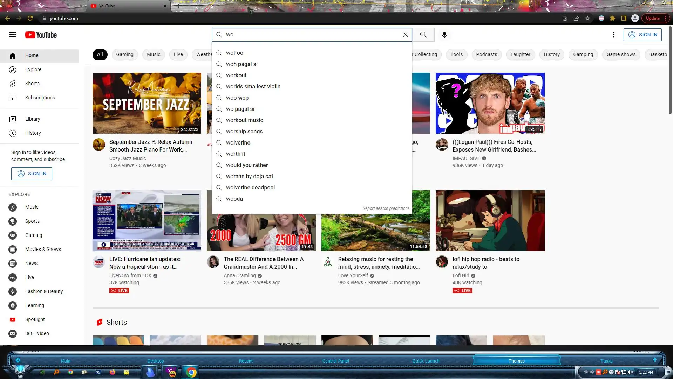This screenshot has width=673, height=379.
Task: Open the three-dot settings menu
Action: pos(613,35)
